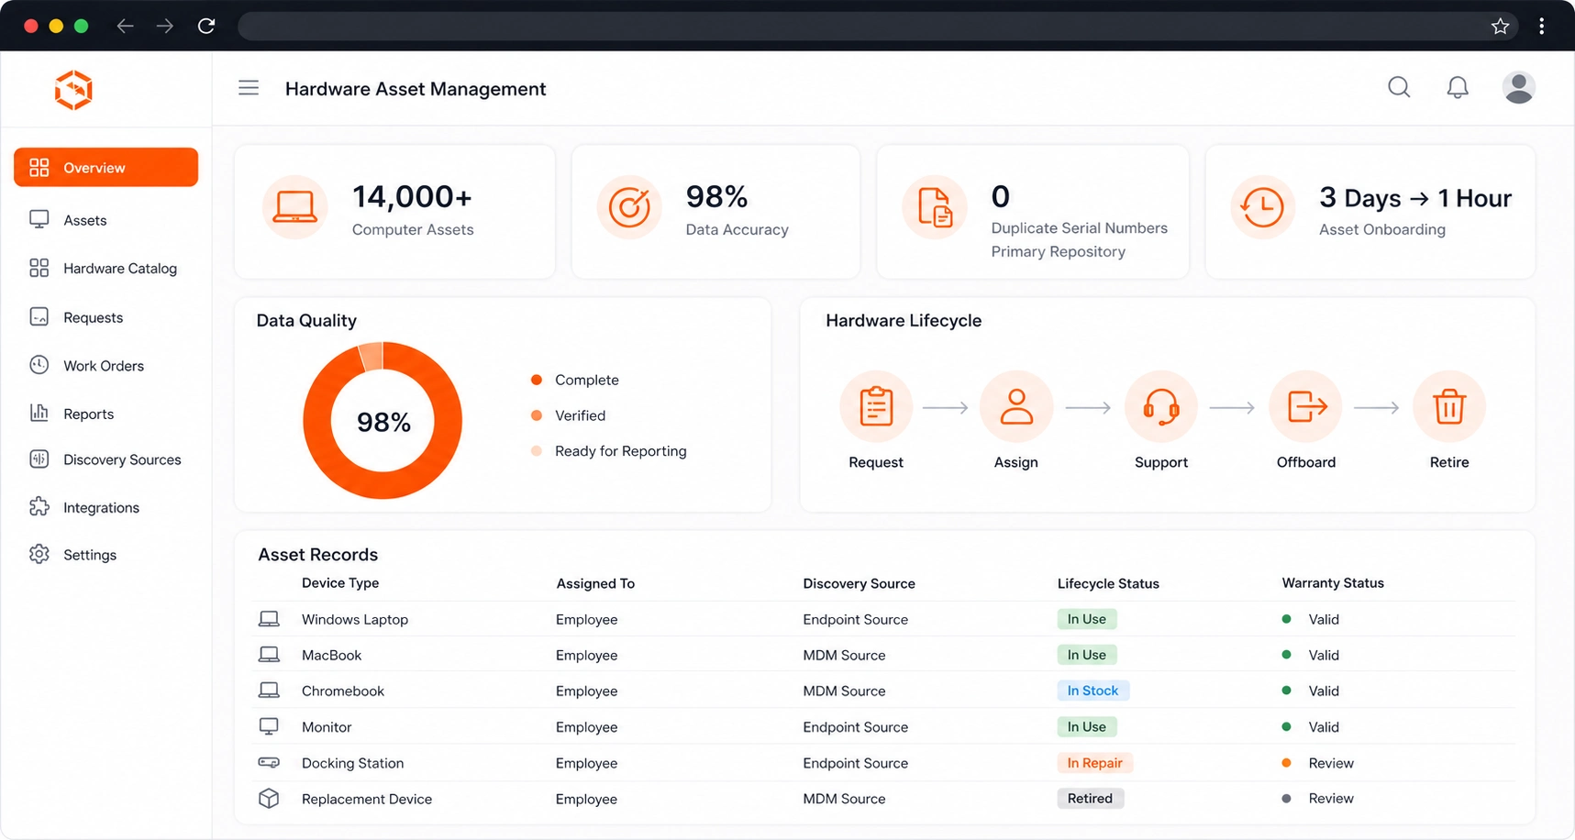Open the hamburger menu icon
This screenshot has width=1575, height=840.
pyautogui.click(x=249, y=88)
